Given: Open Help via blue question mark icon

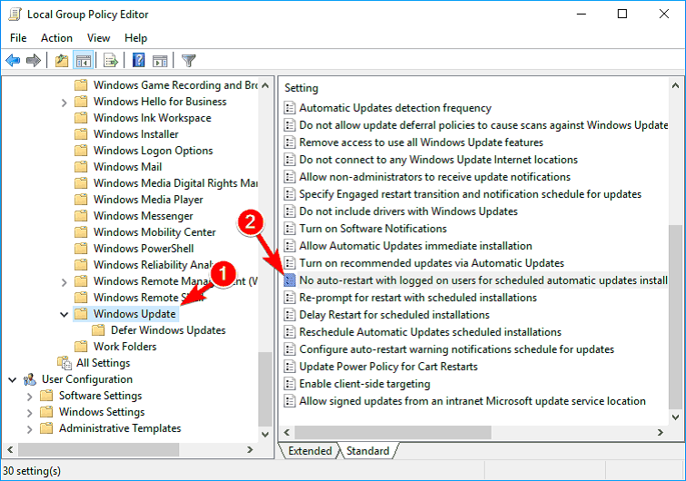Looking at the screenshot, I should (x=139, y=61).
